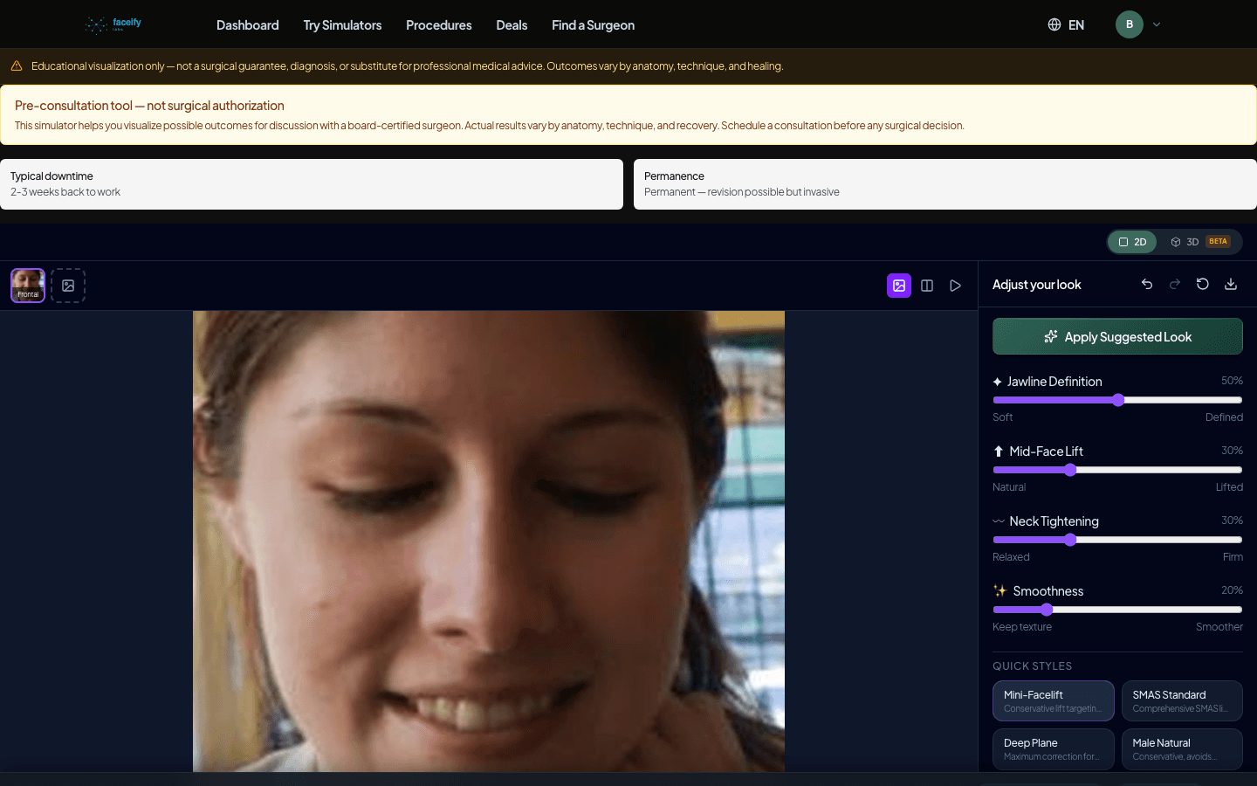Open the Deals page
Viewport: 1257px width, 786px height.
pos(512,25)
